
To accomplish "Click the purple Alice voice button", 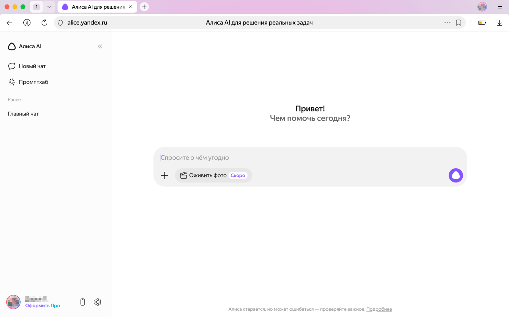I will click(x=455, y=175).
